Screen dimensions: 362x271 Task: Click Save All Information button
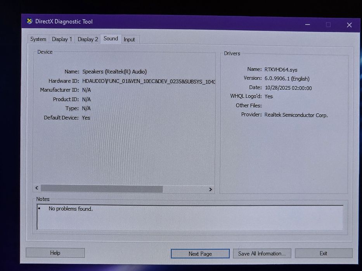point(262,254)
